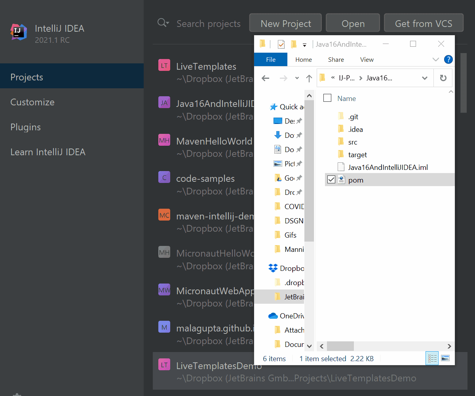The image size is (475, 396).
Task: Open a repository with Get from VCS
Action: (x=424, y=23)
